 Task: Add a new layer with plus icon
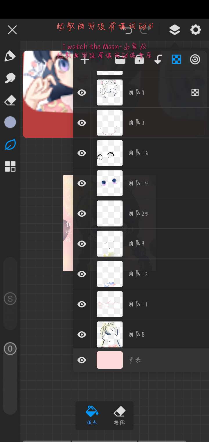(x=85, y=60)
